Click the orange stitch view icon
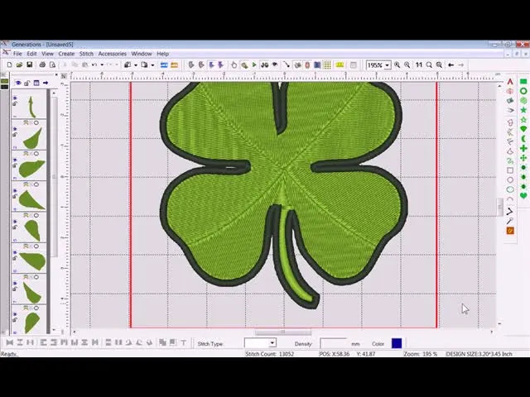 coord(175,65)
